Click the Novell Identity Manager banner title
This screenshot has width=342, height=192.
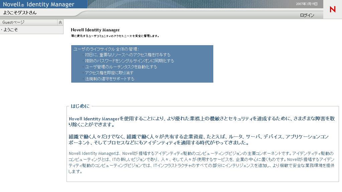[x=38, y=4]
